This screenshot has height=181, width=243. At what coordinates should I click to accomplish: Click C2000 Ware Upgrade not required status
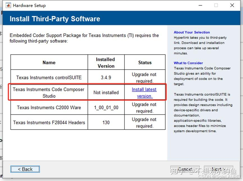tap(145, 107)
